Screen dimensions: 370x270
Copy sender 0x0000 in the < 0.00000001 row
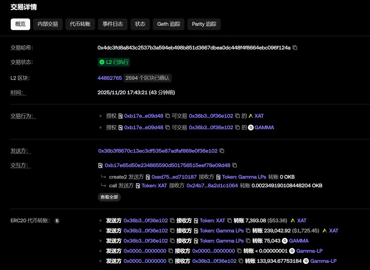click(171, 251)
